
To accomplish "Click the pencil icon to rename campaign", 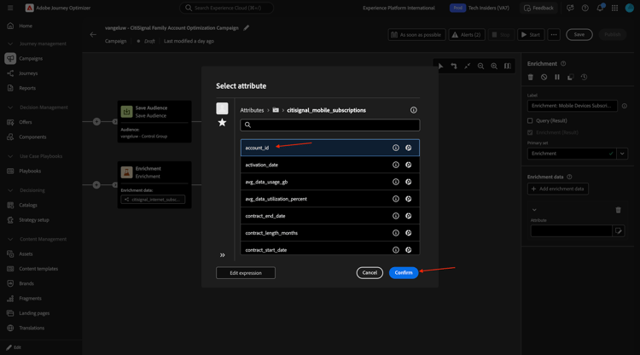I will pos(246,28).
